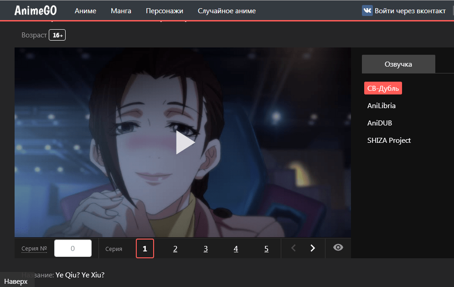The height and width of the screenshot is (287, 454).
Task: Select episode 1
Action: click(x=145, y=249)
